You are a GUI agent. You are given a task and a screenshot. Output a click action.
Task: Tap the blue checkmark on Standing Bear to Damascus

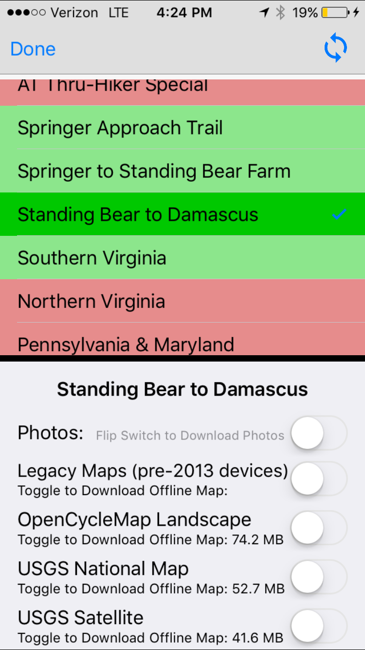point(339,214)
